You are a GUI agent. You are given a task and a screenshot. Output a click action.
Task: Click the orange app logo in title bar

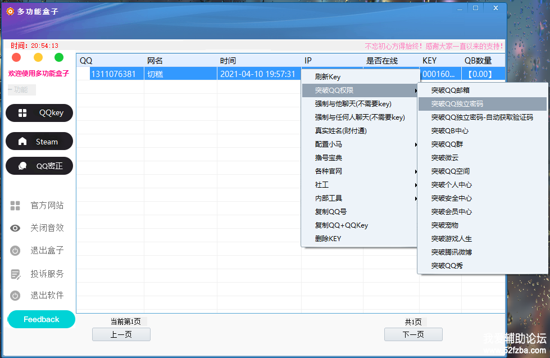pos(10,12)
